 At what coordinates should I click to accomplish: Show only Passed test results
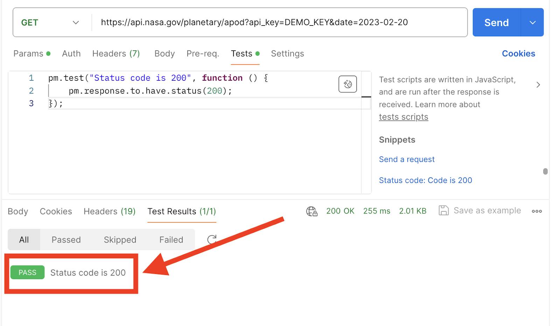[66, 240]
